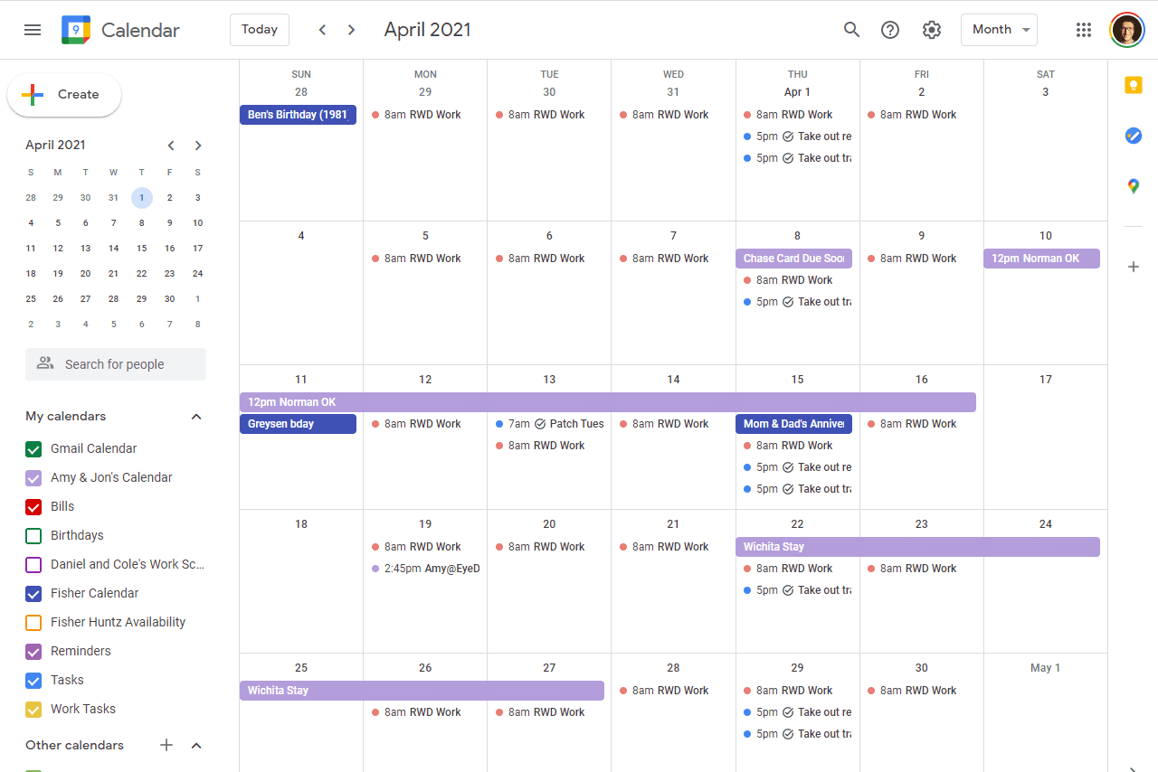Open the Month view dropdown
Screen dimensions: 1158x772
pyautogui.click(x=999, y=29)
